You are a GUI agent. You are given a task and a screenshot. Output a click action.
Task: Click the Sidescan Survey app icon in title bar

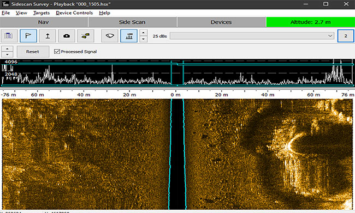[x=5, y=4]
